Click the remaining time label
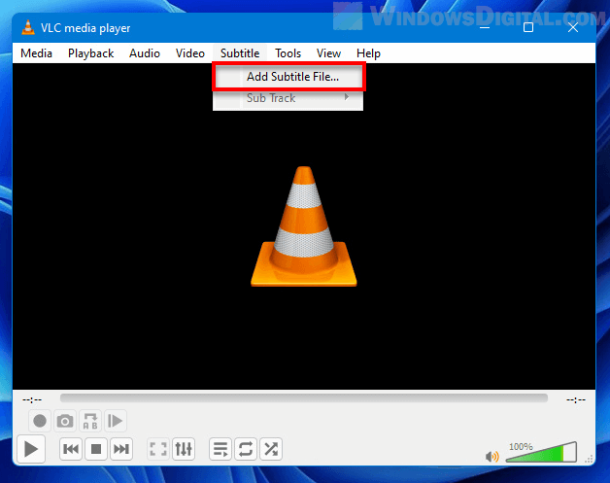The width and height of the screenshot is (610, 483). [576, 399]
